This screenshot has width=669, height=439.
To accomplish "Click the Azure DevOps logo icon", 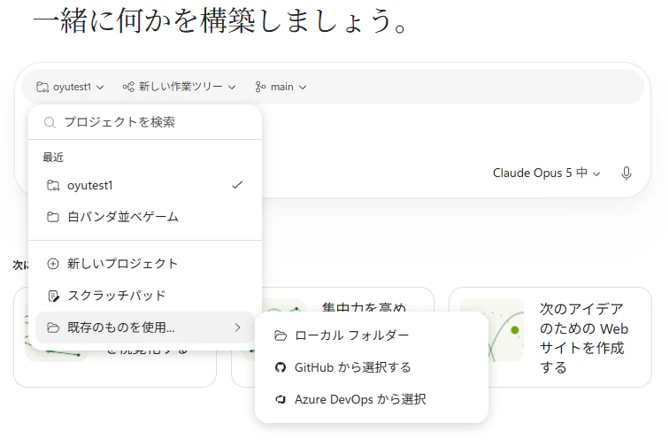I will pyautogui.click(x=281, y=399).
